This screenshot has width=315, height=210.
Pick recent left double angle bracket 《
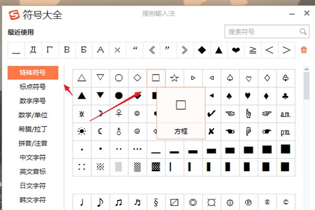tap(152, 50)
